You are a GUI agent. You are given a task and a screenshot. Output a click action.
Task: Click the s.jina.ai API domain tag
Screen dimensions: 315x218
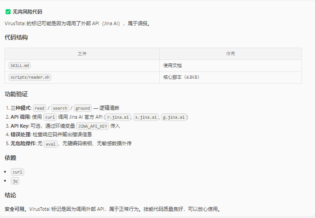[146, 117]
